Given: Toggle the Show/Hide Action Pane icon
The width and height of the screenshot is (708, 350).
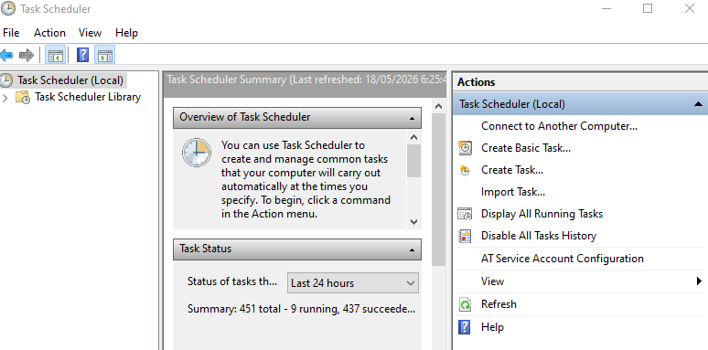Looking at the screenshot, I should pyautogui.click(x=105, y=56).
